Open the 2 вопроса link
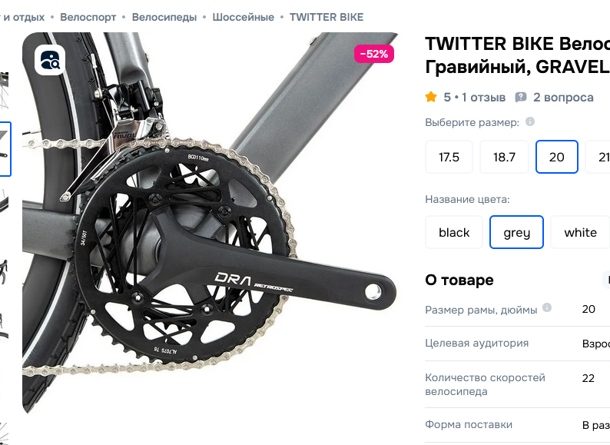Screen dimensions: 610x445 click(x=563, y=98)
